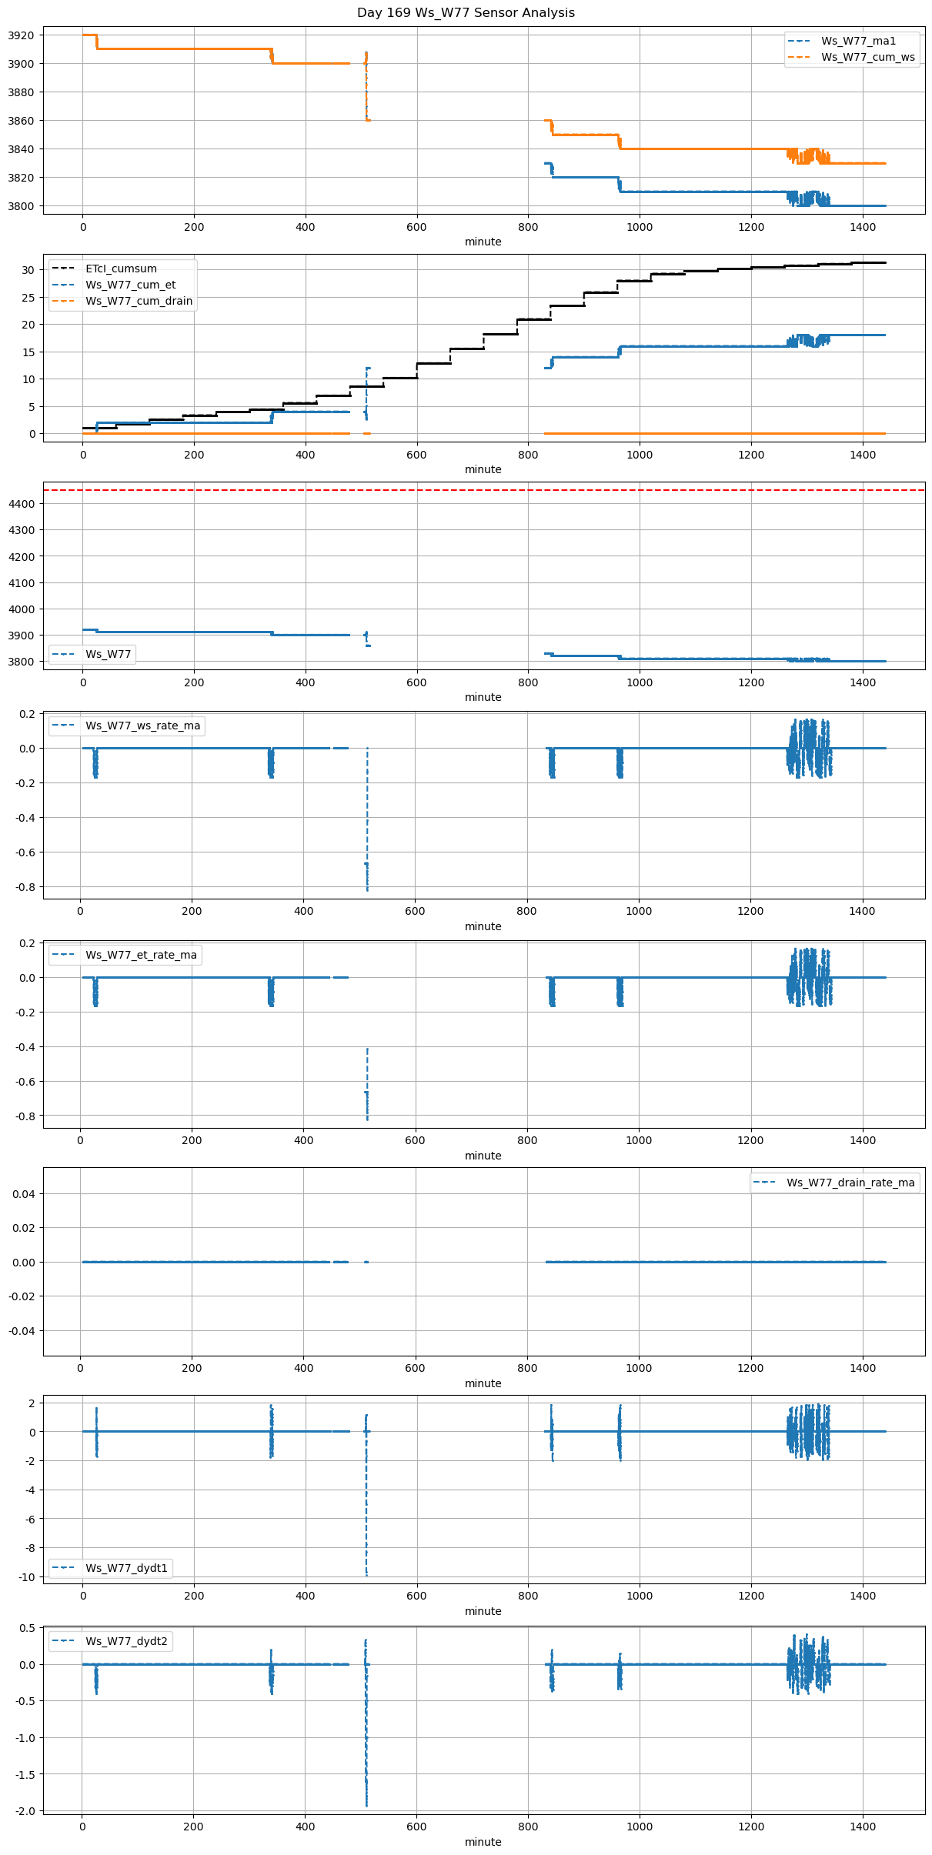Select the Ws_W77_cum_et legend label

coord(130,285)
